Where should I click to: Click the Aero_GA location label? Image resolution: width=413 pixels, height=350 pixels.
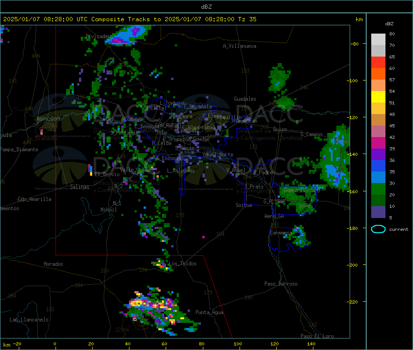(x=274, y=216)
